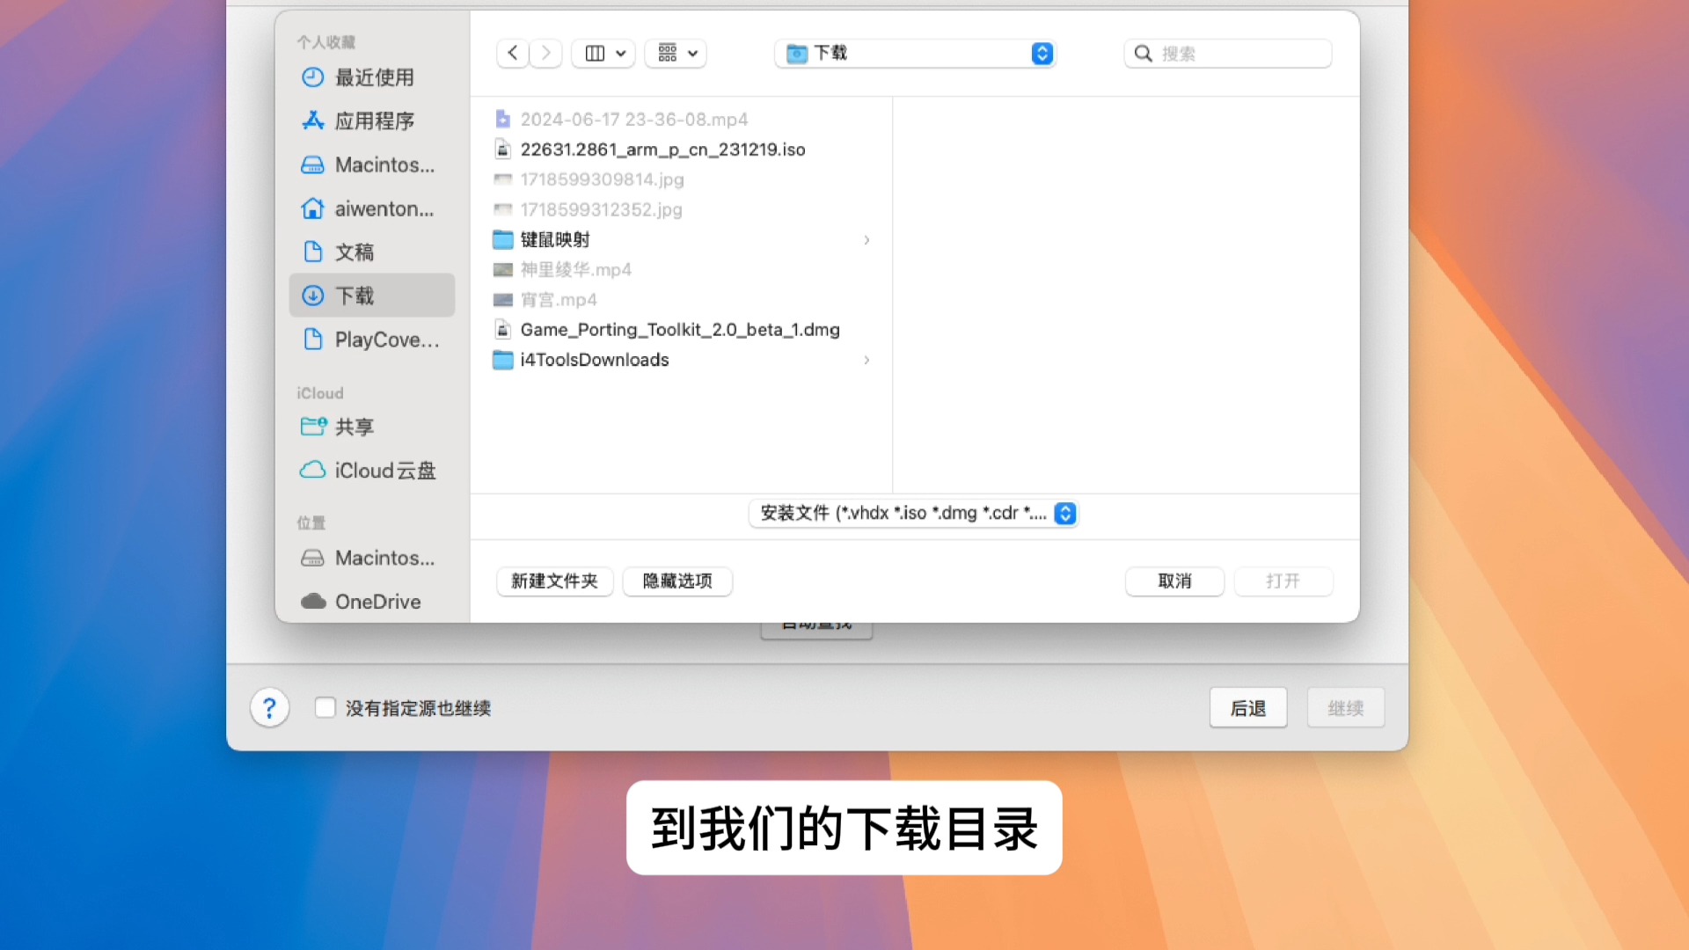The image size is (1689, 950).
Task: Click the 搜索 search field
Action: tap(1228, 54)
